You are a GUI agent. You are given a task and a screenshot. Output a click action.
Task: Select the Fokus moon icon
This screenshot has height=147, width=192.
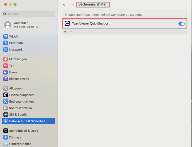(6, 72)
